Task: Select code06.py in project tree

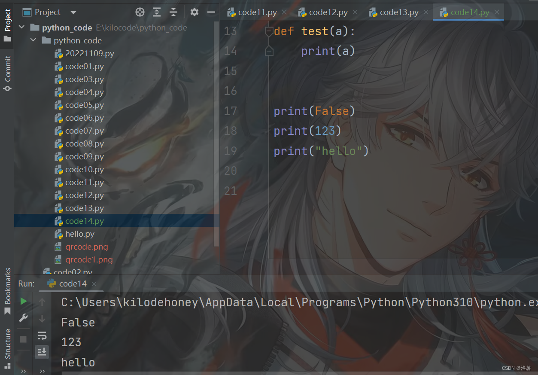Action: [79, 118]
